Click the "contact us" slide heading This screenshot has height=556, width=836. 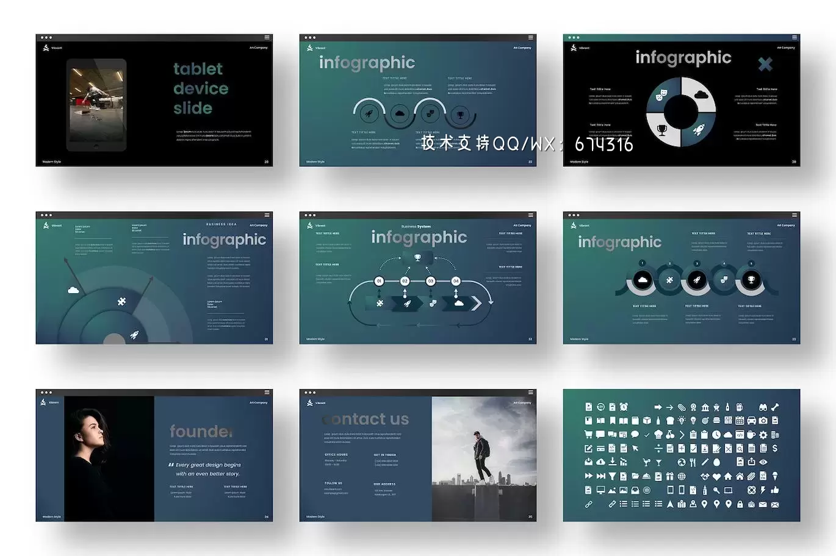tap(366, 419)
